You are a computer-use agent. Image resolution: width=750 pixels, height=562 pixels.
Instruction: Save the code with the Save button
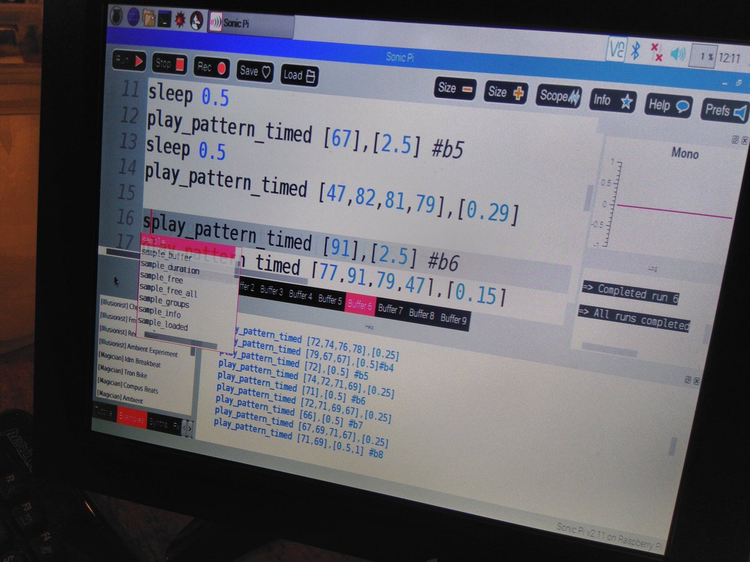254,72
